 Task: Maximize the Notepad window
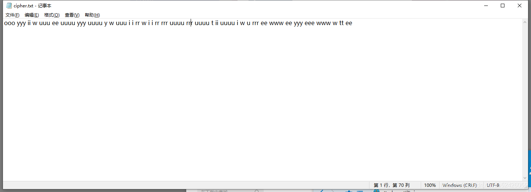tap(503, 6)
